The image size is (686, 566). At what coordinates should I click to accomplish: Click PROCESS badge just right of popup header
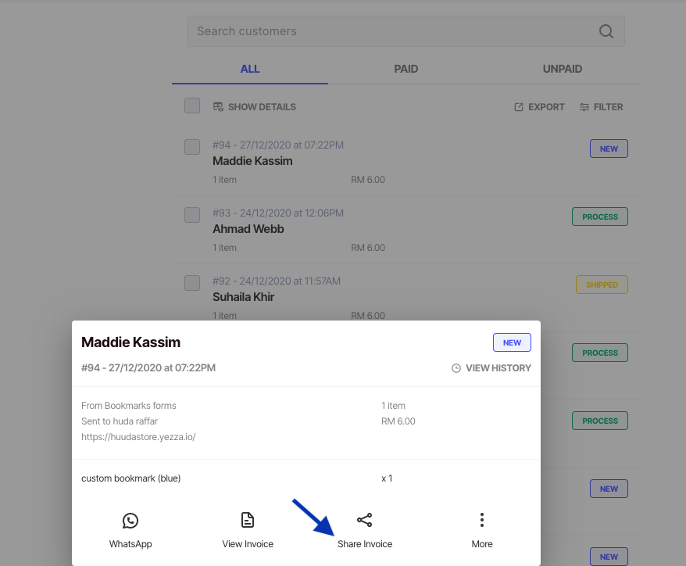pyautogui.click(x=600, y=353)
